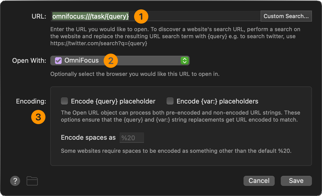The width and height of the screenshot is (322, 196).
Task: Click the help question mark icon
Action: 15,181
